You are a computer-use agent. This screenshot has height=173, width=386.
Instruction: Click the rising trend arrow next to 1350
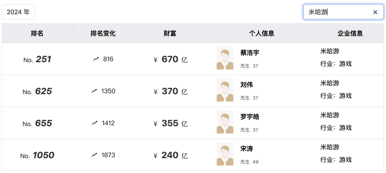pos(94,91)
